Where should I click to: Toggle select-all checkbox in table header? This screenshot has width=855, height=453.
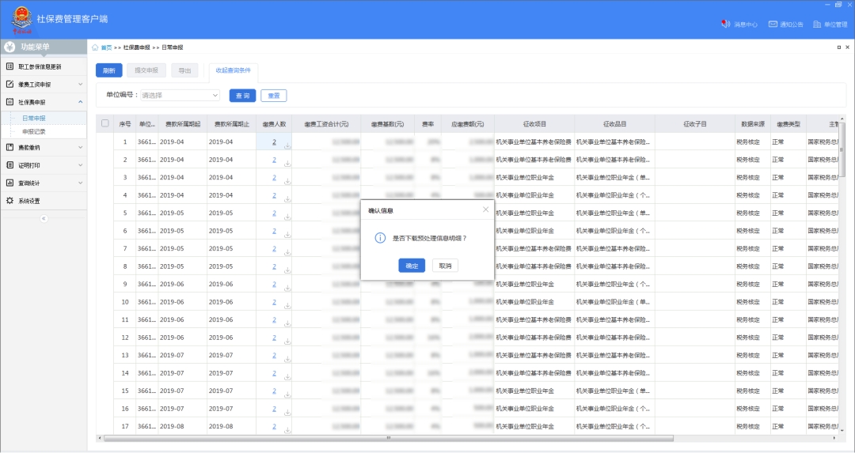click(105, 123)
